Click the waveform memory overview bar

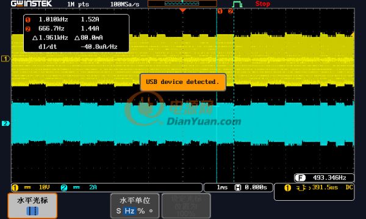[182, 4]
